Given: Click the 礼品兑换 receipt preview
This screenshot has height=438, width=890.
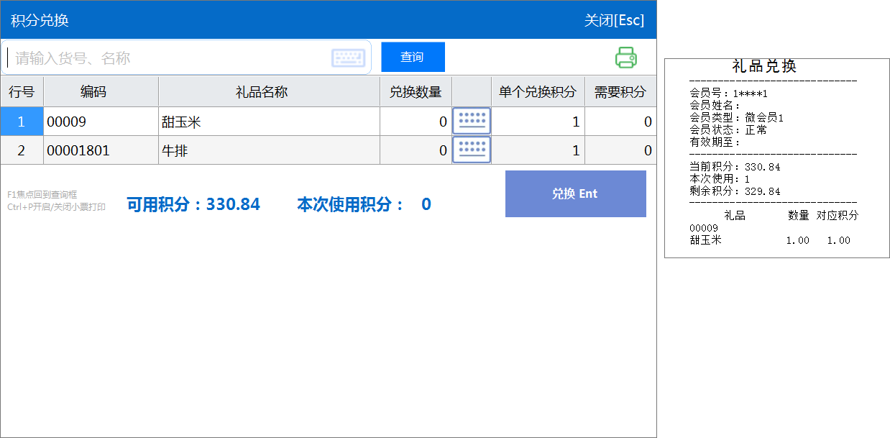Looking at the screenshot, I should click(x=776, y=158).
